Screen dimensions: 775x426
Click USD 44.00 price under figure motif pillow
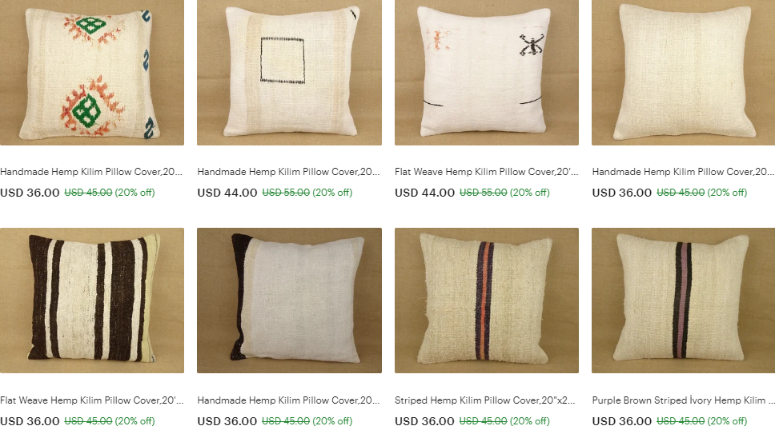pyautogui.click(x=424, y=193)
